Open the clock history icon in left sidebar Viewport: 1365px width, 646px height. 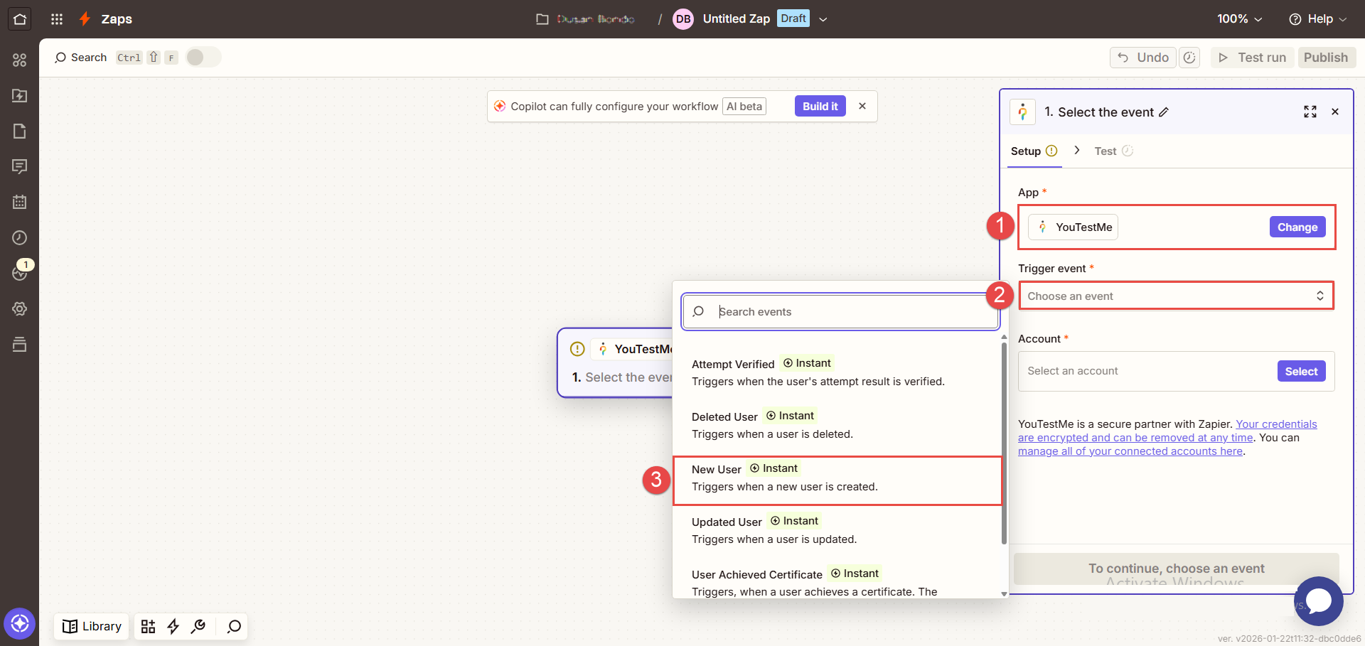click(19, 238)
